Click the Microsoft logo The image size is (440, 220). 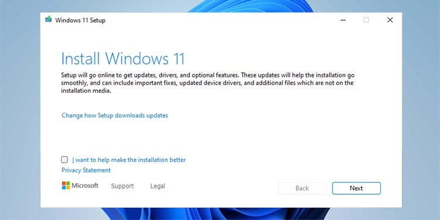click(80, 185)
